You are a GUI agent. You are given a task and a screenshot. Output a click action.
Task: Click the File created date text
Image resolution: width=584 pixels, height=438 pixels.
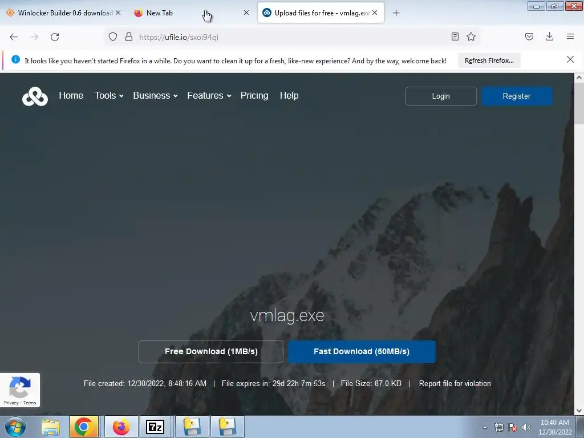(145, 384)
